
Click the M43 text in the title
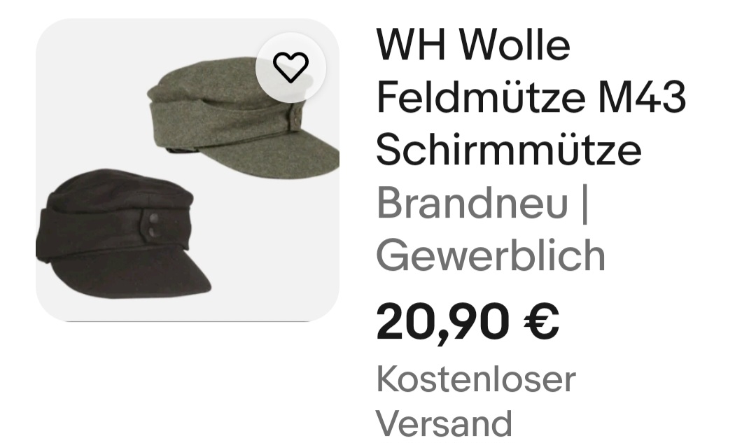point(642,98)
